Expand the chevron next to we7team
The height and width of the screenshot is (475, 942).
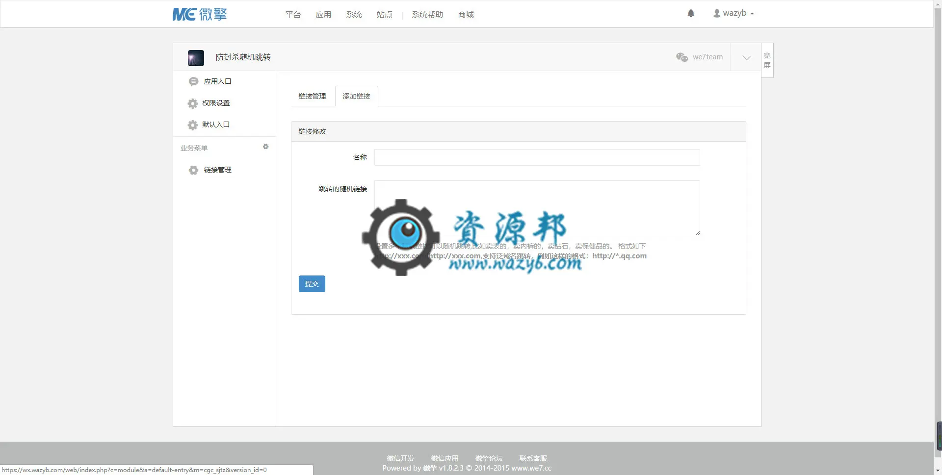click(746, 57)
